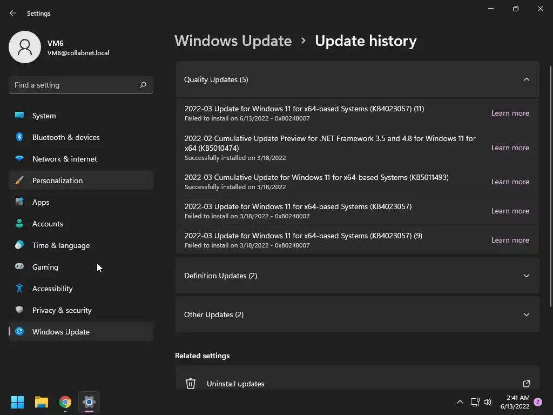
Task: Launch Google Chrome from taskbar
Action: click(x=65, y=402)
